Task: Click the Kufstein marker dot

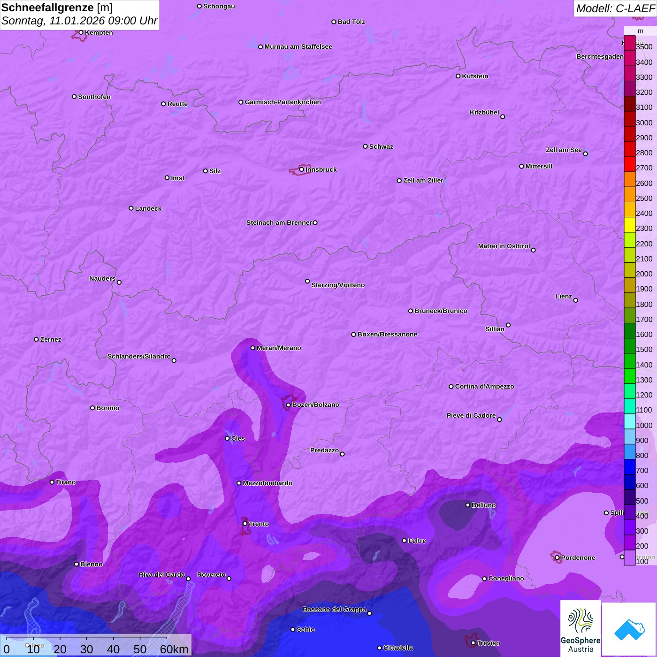Action: click(458, 76)
